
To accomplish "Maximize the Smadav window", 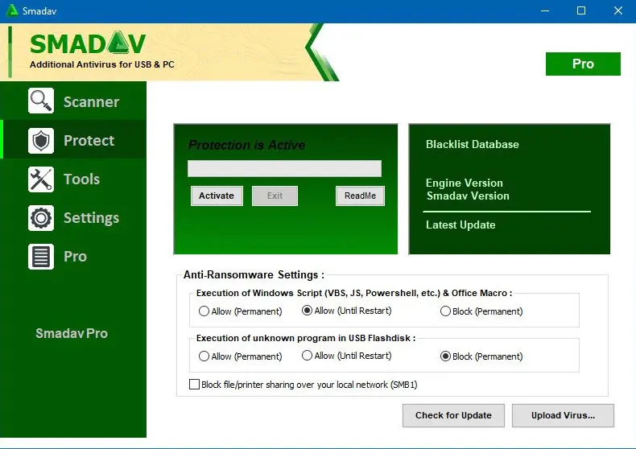I will 581,10.
